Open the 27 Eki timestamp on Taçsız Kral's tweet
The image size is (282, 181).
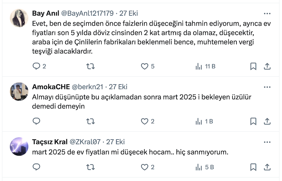click(x=116, y=142)
